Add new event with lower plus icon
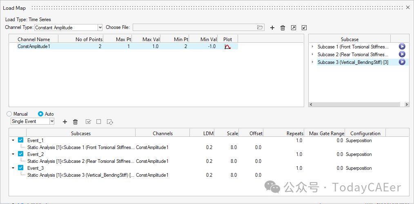The width and height of the screenshot is (414, 204). click(x=65, y=122)
